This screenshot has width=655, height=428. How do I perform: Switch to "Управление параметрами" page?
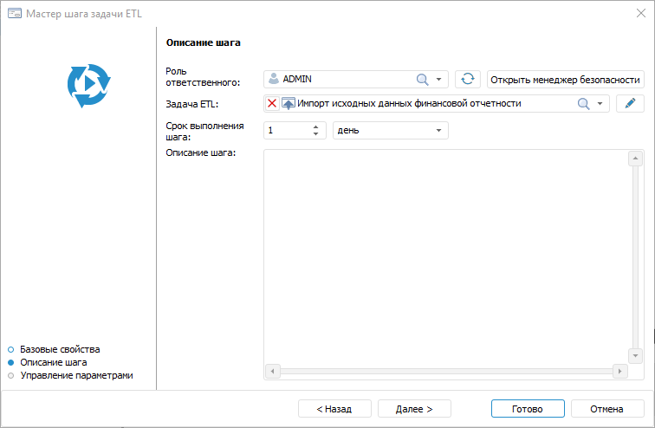75,375
